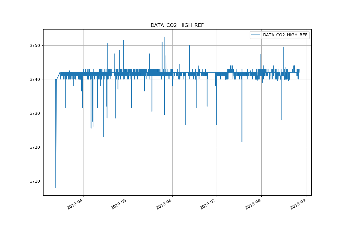This screenshot has height=244, width=346.
Task: Click the dip bottom near 3723 in mid-April
Action: [x=103, y=137]
